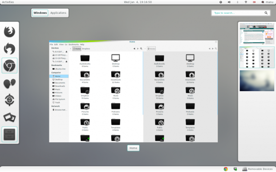The width and height of the screenshot is (276, 172).
Task: Select Home in the sidebar
Action: [x=59, y=76]
